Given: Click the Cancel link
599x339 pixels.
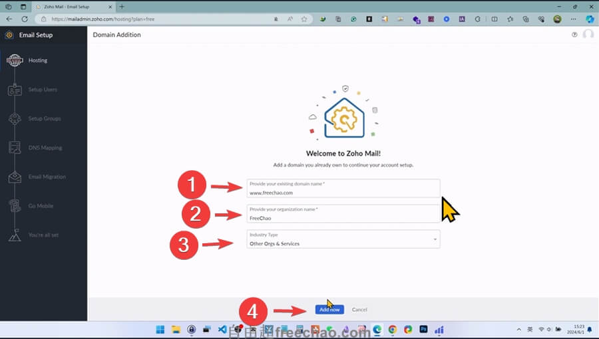Looking at the screenshot, I should click(359, 310).
